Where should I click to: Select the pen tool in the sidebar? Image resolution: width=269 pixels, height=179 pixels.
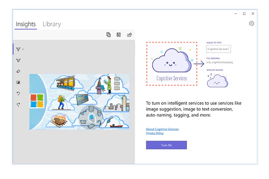[18, 49]
